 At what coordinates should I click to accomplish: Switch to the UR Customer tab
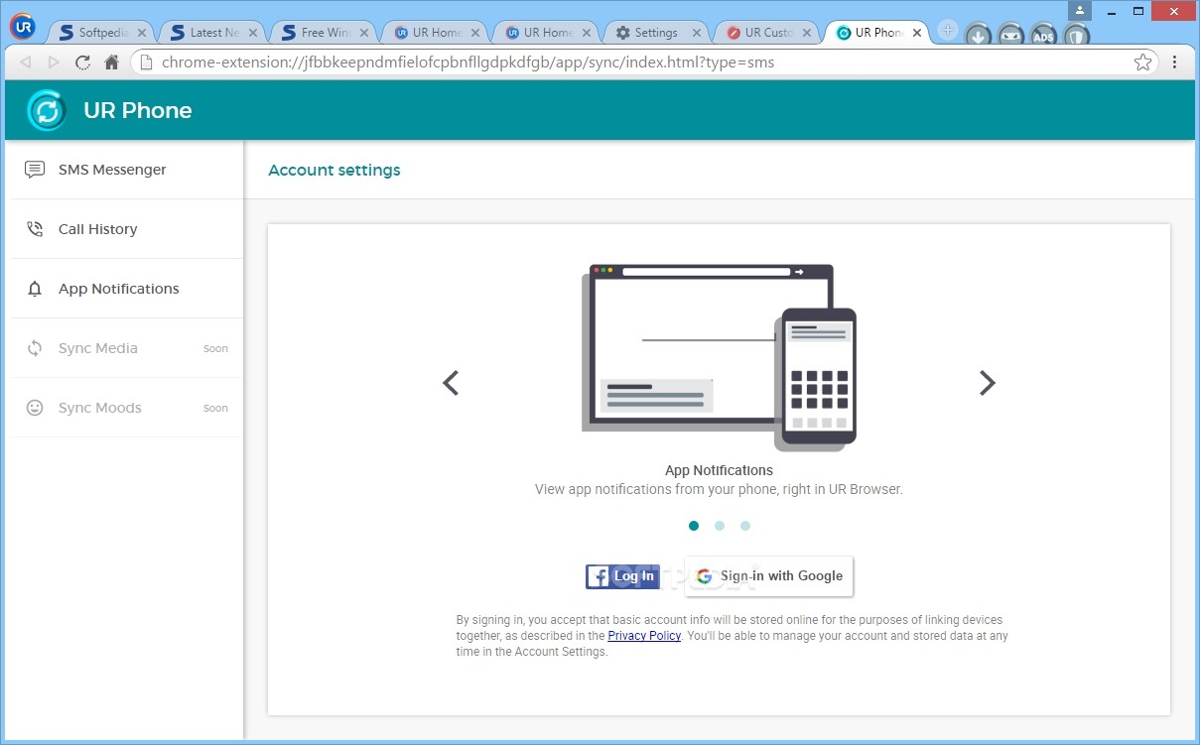pyautogui.click(x=769, y=33)
